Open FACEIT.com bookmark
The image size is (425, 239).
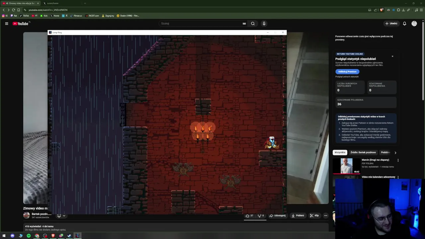click(x=92, y=16)
